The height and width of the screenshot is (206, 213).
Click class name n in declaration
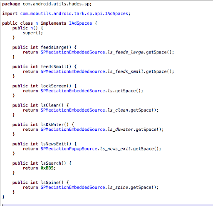coord(37,23)
